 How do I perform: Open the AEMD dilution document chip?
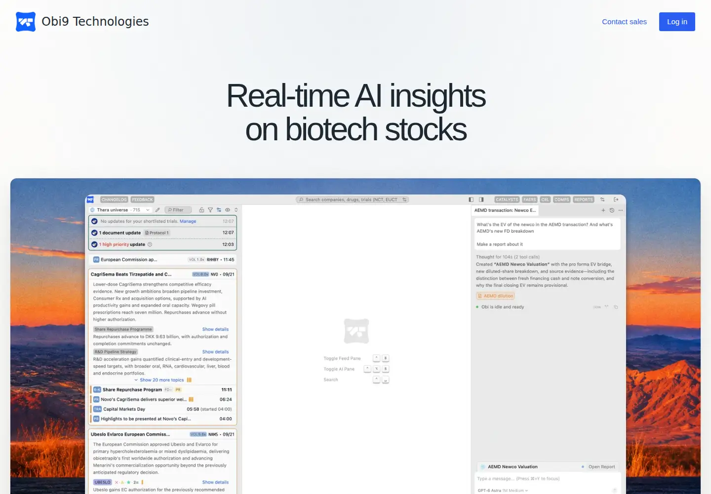pyautogui.click(x=495, y=296)
